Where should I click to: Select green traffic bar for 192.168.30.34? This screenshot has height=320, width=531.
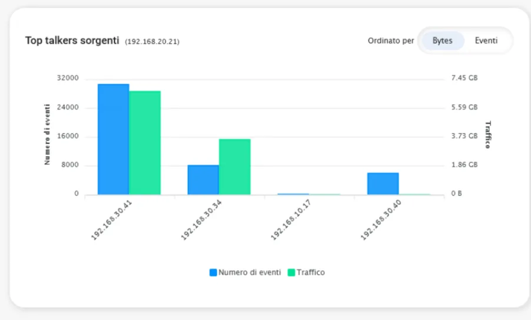click(x=235, y=167)
